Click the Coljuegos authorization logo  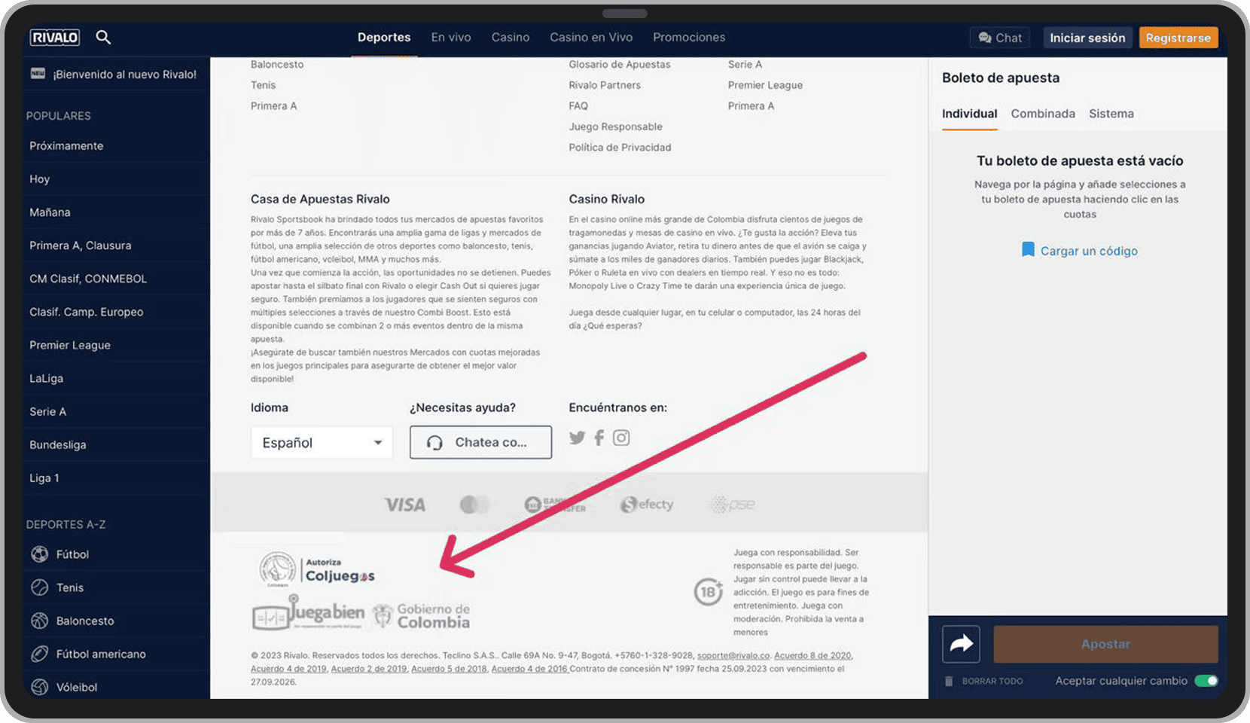(317, 570)
